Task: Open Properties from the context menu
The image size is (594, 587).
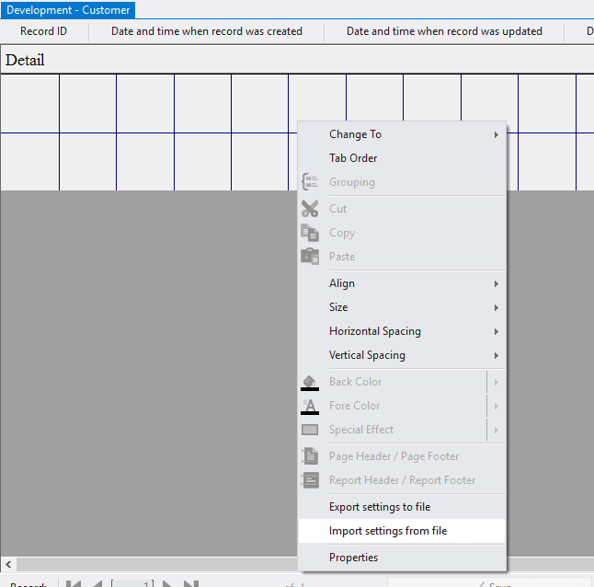Action: click(x=353, y=558)
